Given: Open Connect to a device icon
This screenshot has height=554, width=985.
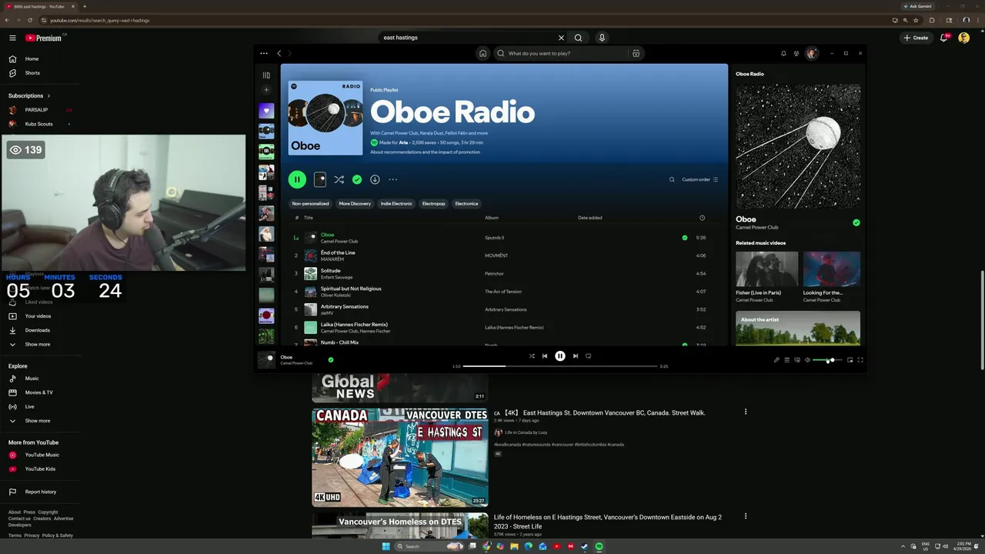Looking at the screenshot, I should [797, 360].
